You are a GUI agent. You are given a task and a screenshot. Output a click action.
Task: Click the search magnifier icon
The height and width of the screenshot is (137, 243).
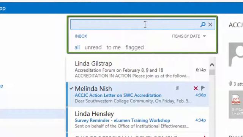click(x=203, y=24)
